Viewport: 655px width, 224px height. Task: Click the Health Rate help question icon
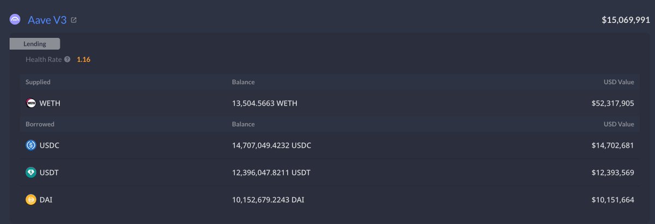click(x=67, y=59)
